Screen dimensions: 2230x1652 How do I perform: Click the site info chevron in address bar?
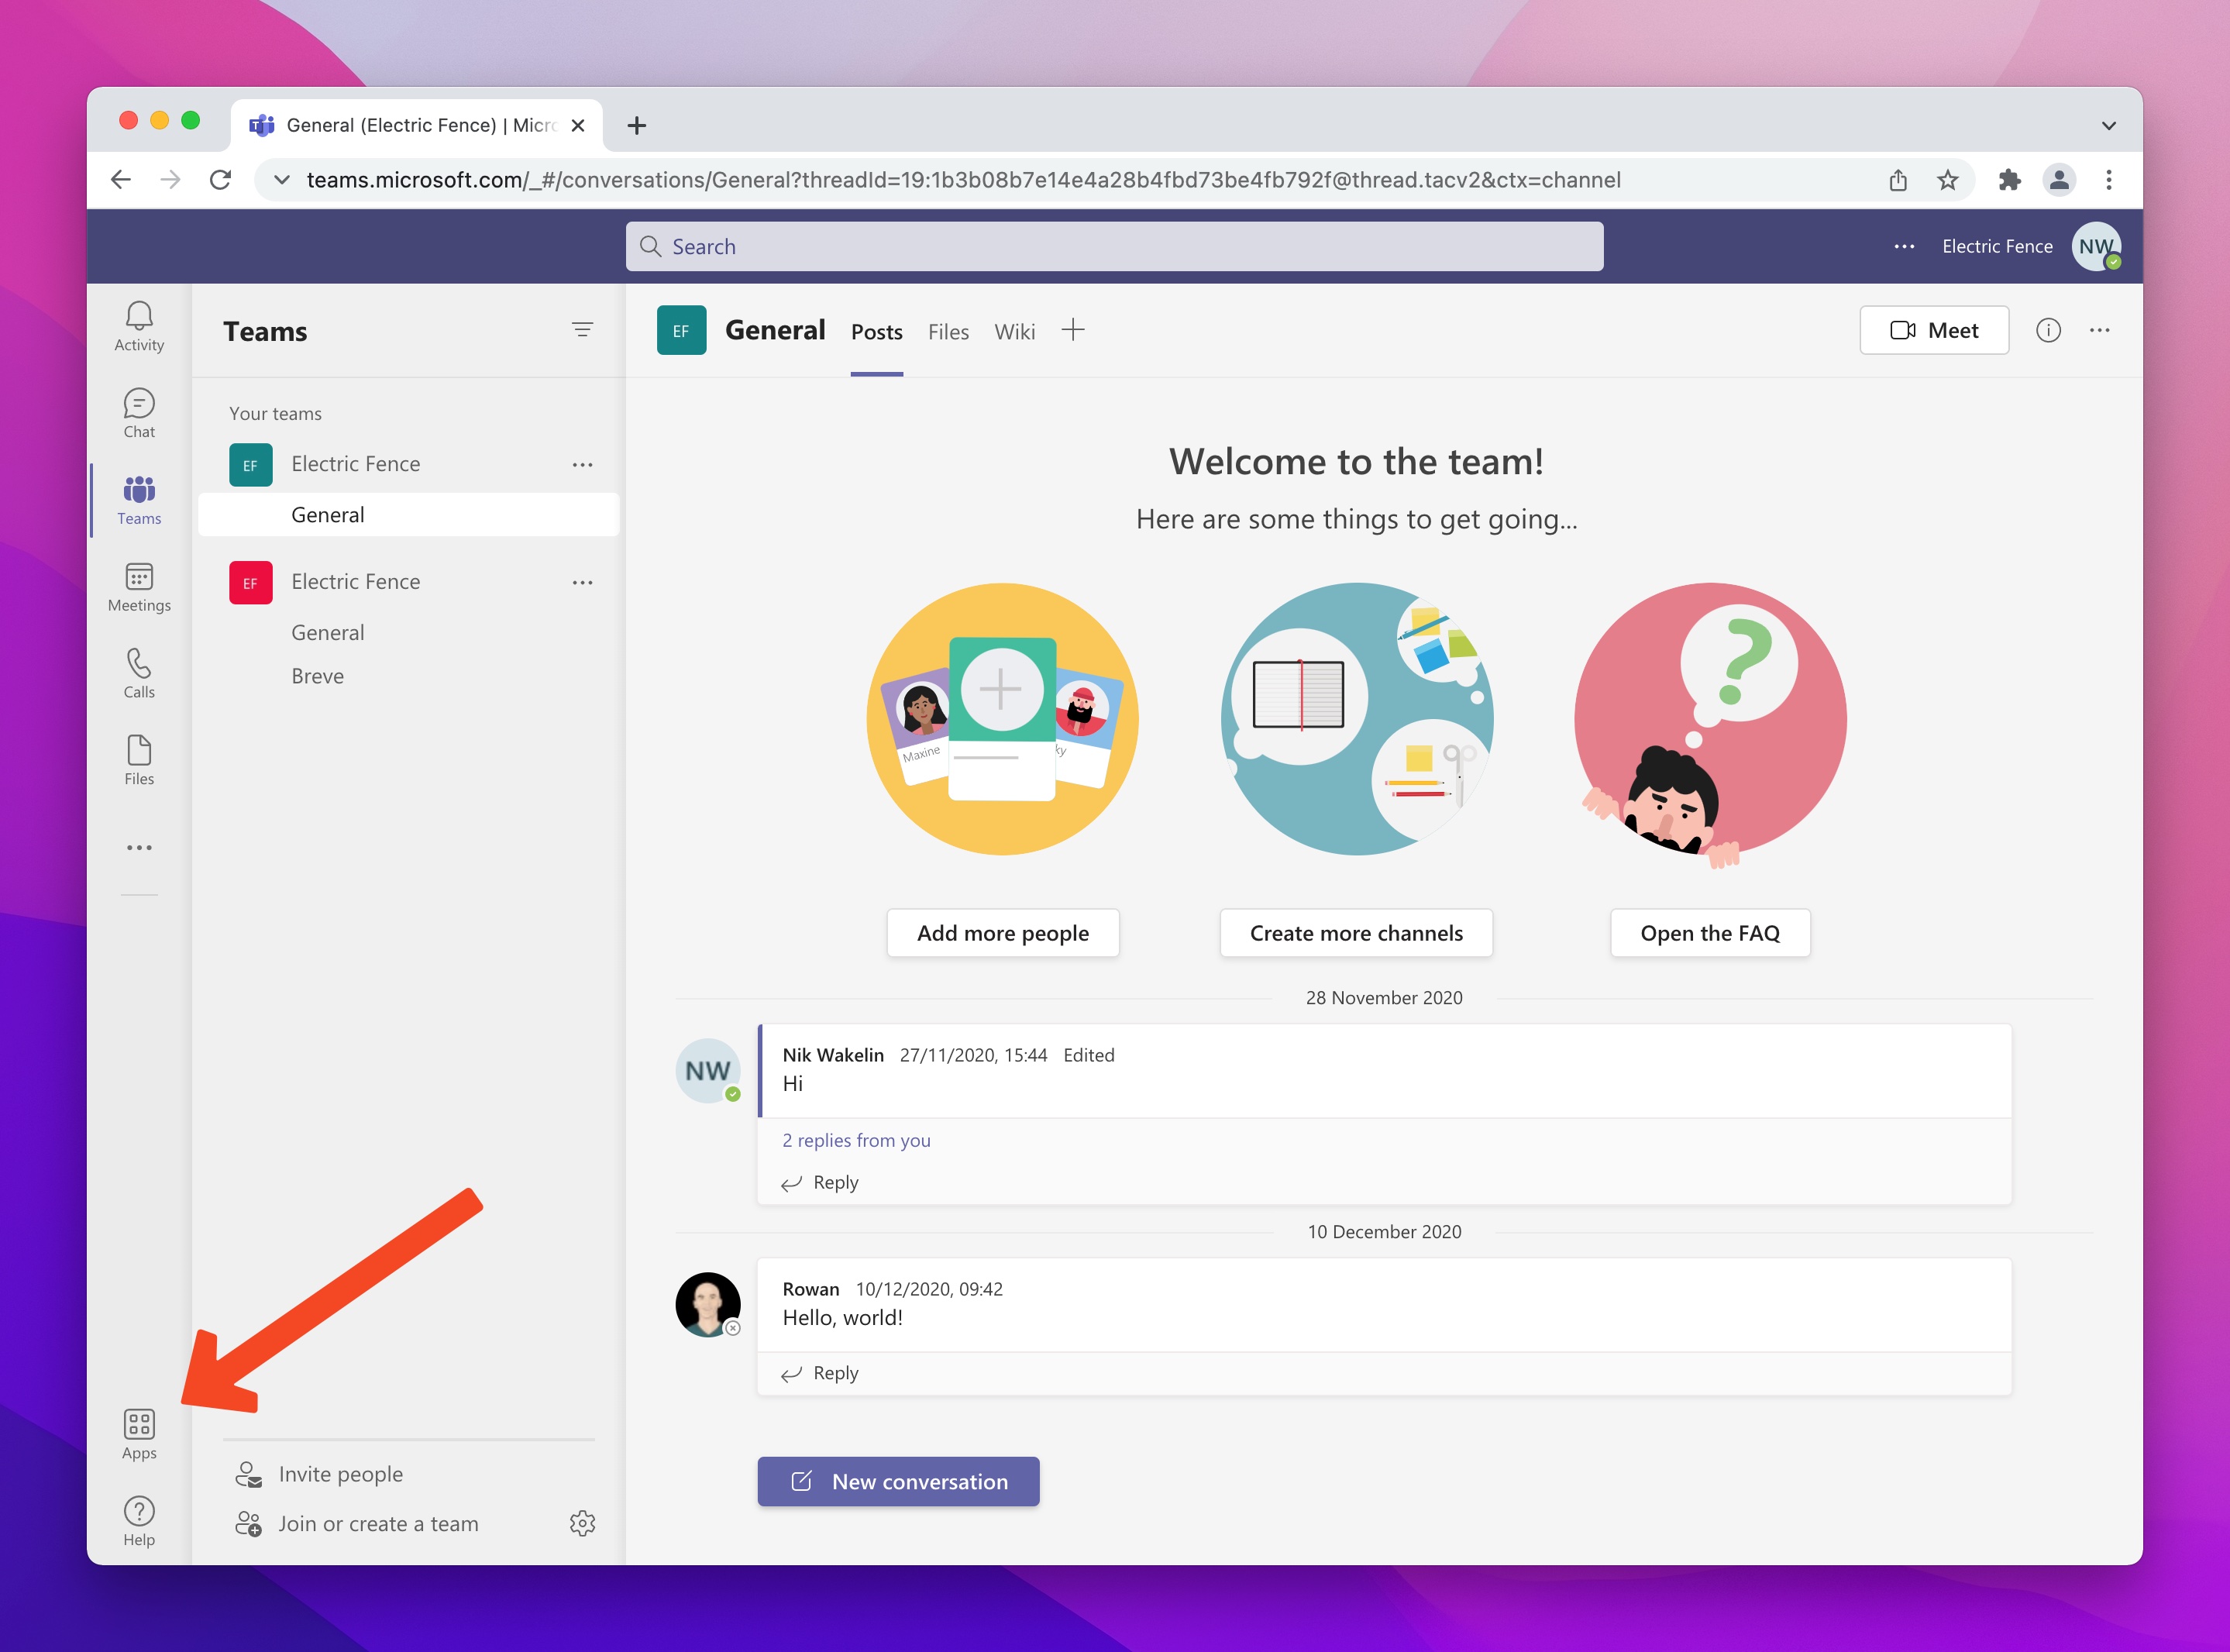click(x=282, y=180)
